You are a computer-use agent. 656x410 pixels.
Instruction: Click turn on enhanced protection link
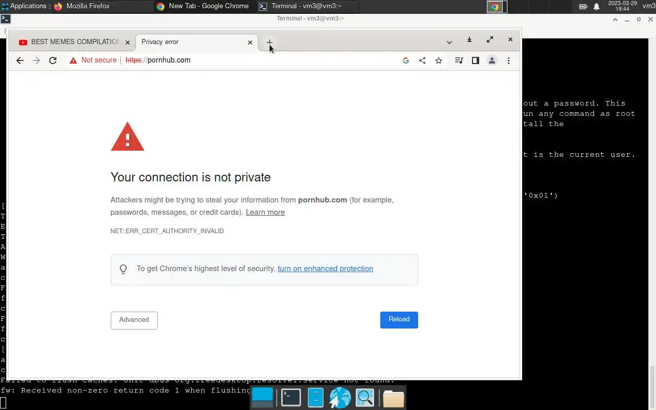[x=325, y=269]
